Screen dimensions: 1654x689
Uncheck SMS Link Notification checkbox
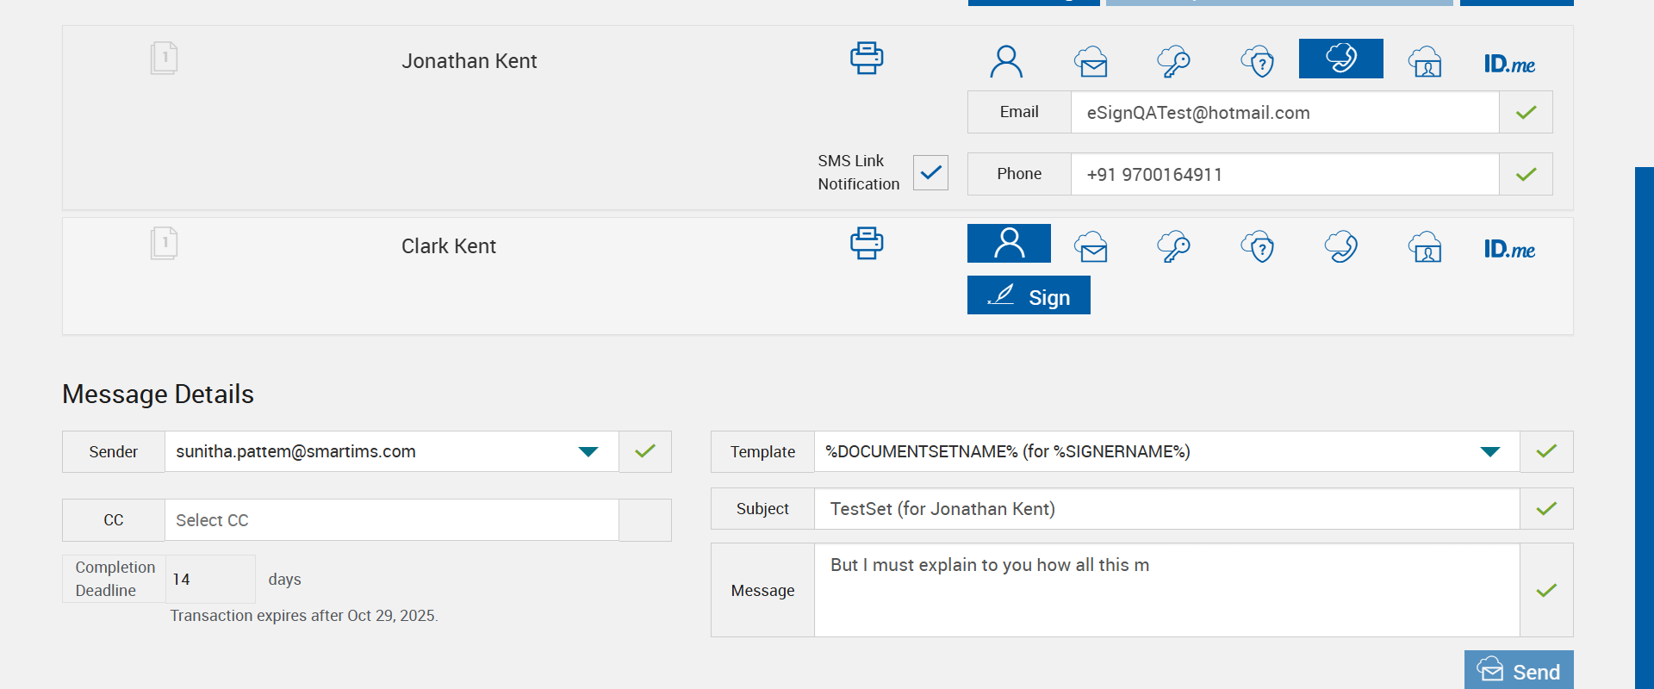(930, 173)
